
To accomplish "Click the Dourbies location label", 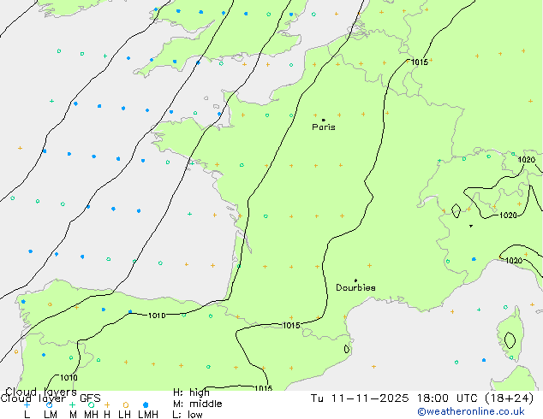I will coord(355,287).
